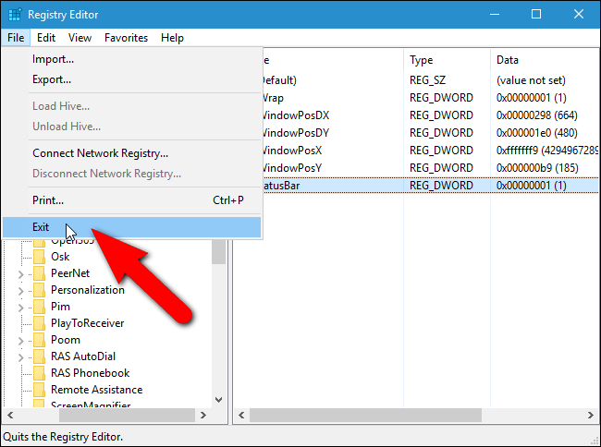Viewport: 601px width, 447px height.
Task: Click the Data column header
Action: pyautogui.click(x=545, y=60)
